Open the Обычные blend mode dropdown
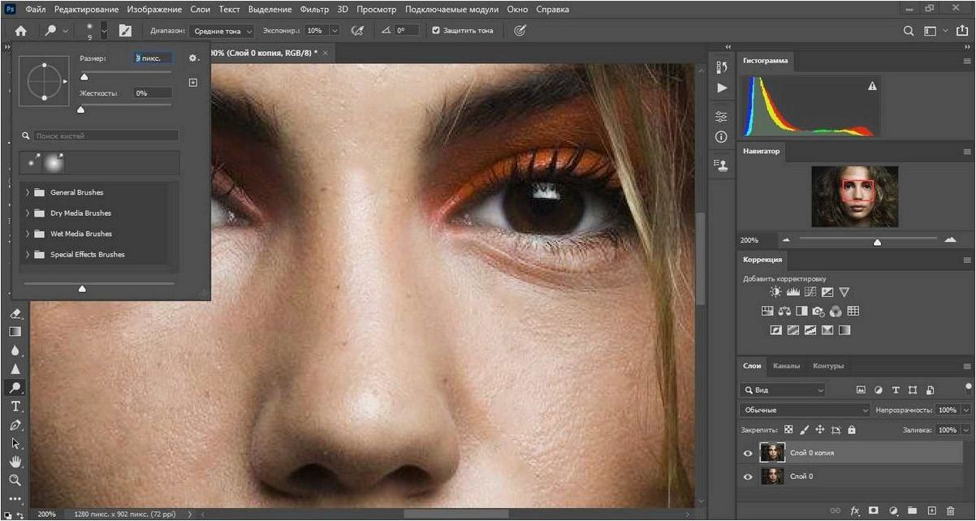Image resolution: width=976 pixels, height=521 pixels. [x=805, y=410]
